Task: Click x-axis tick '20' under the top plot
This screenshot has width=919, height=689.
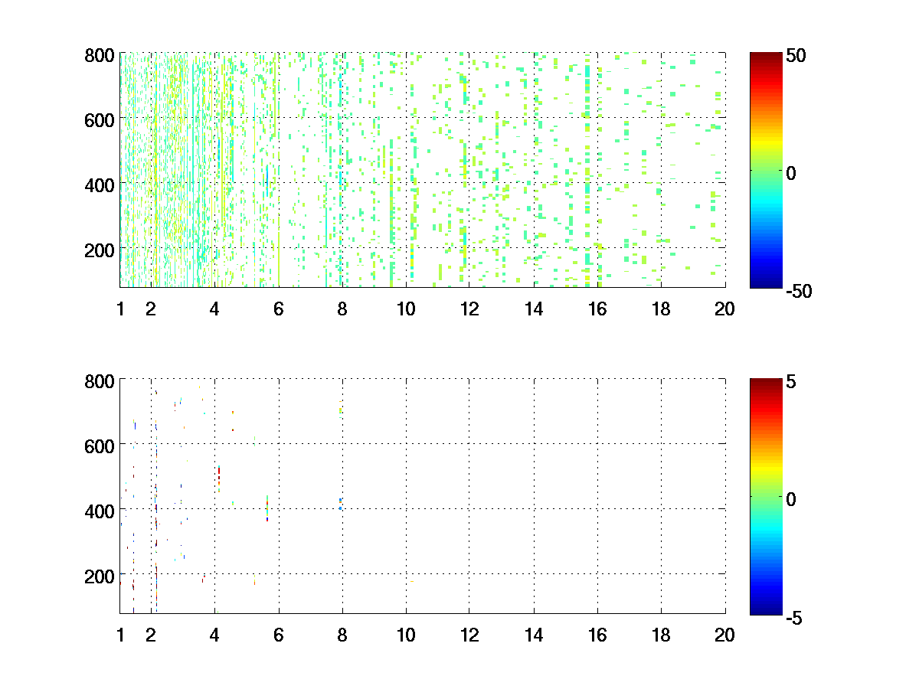Action: [x=724, y=309]
